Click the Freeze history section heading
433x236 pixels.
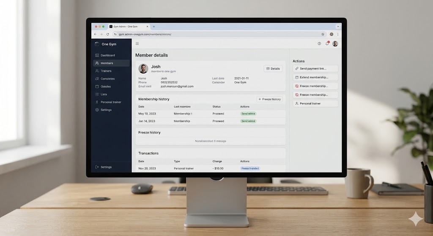[x=149, y=133]
